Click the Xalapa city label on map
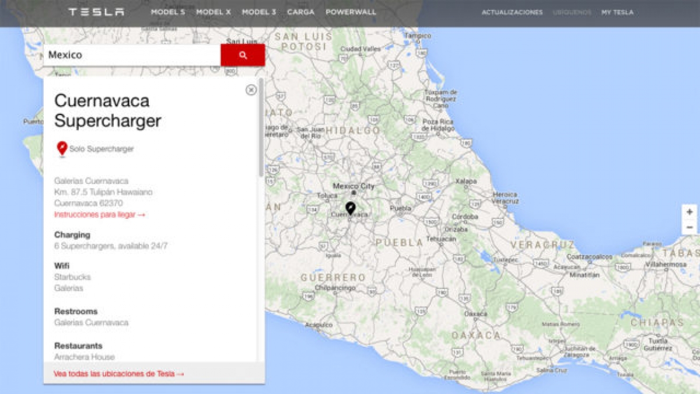Image resolution: width=700 pixels, height=394 pixels. tap(466, 181)
